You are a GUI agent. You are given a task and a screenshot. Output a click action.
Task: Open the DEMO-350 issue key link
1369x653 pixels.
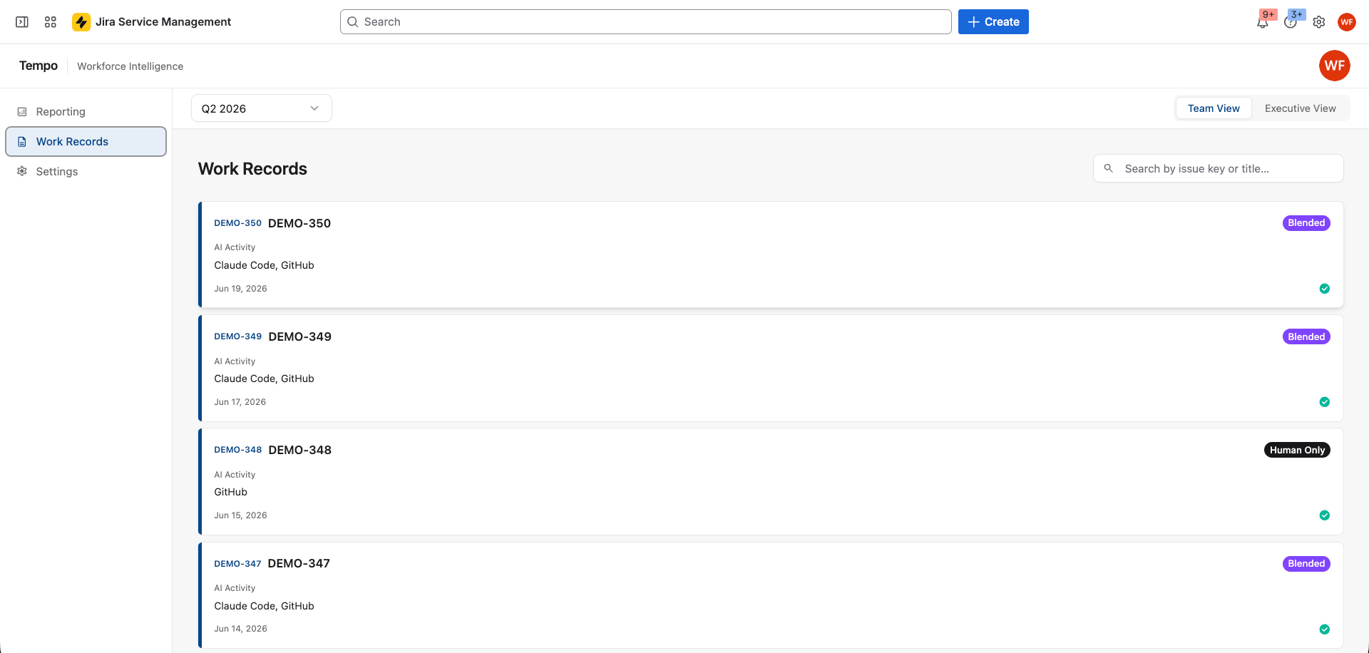click(x=238, y=223)
